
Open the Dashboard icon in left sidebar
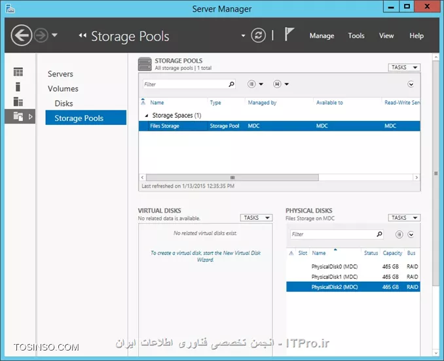18,72
